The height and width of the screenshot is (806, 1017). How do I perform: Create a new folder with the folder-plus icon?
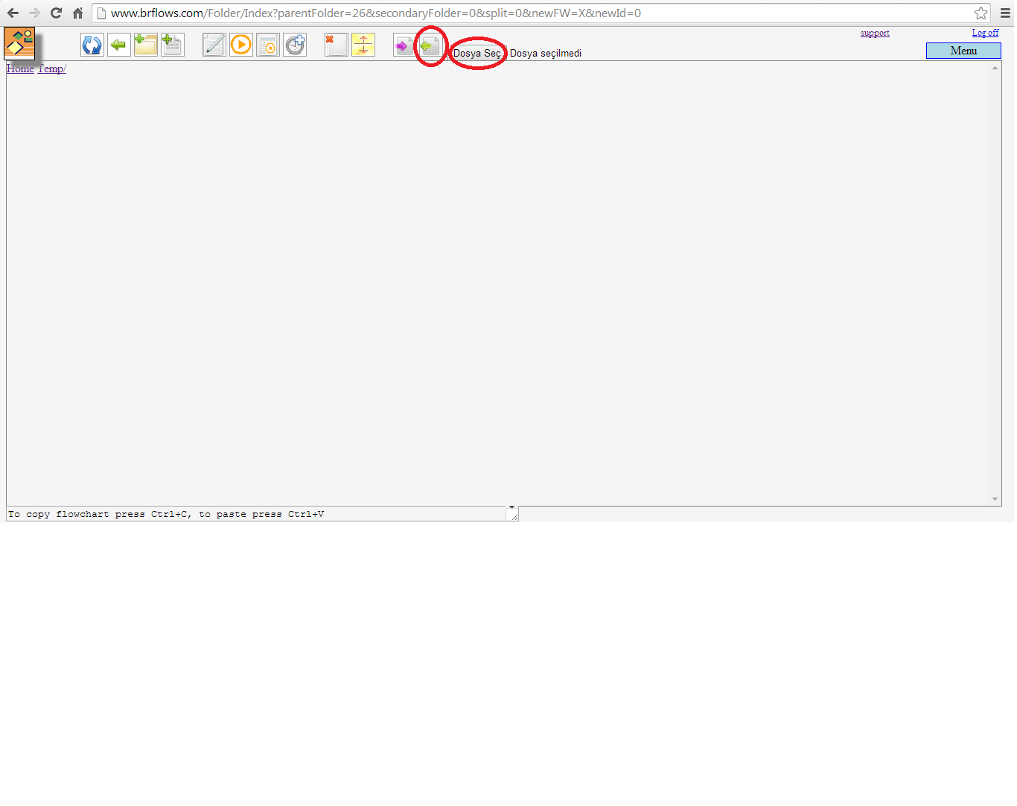[146, 45]
